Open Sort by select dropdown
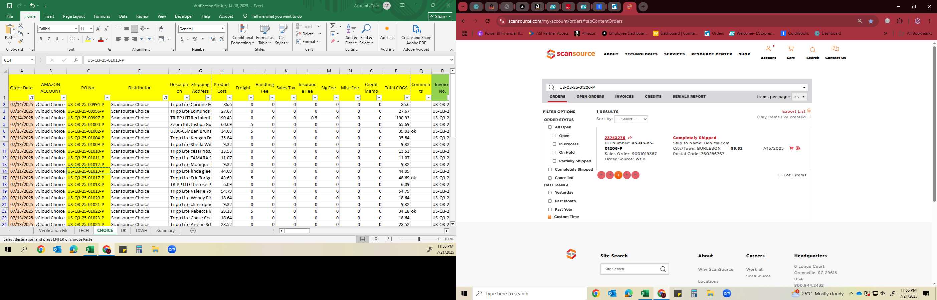Image resolution: width=937 pixels, height=300 pixels. (631, 119)
